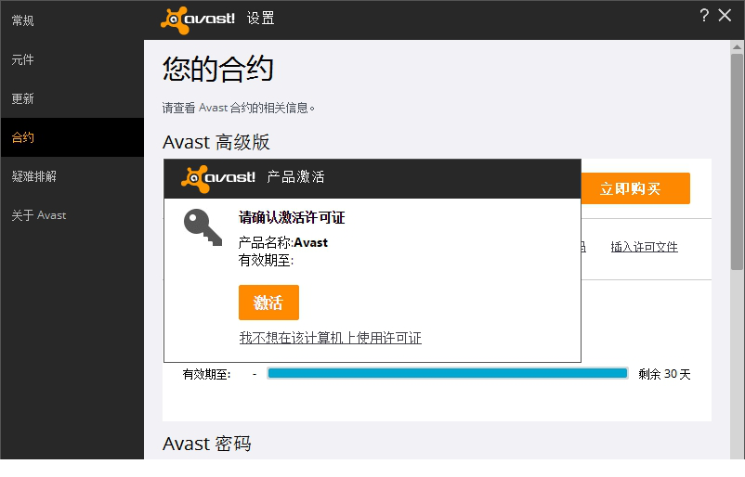The height and width of the screenshot is (477, 745).
Task: Click the scrollbar up arrow
Action: click(737, 46)
